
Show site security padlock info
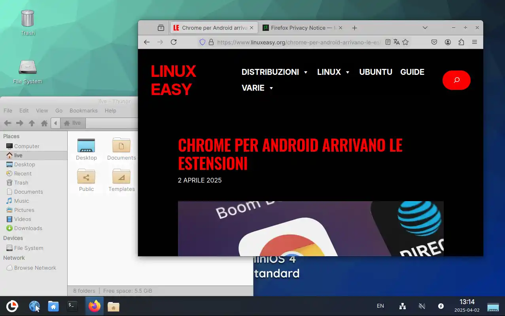(x=211, y=42)
